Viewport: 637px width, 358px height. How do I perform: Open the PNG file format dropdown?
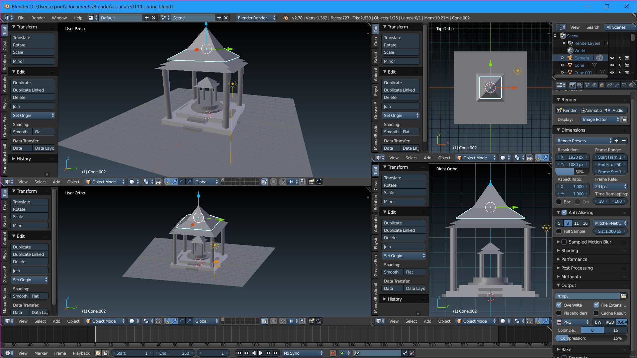[x=573, y=322]
